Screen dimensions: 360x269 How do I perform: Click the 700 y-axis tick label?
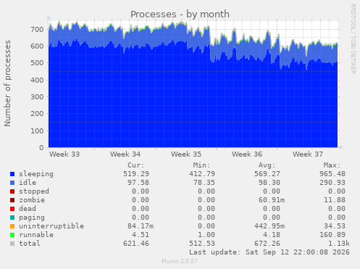coord(37,30)
